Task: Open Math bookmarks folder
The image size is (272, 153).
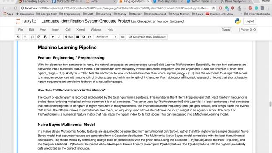Action: pyautogui.click(x=88, y=14)
